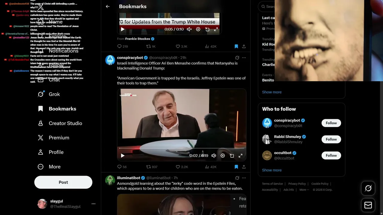The height and width of the screenshot is (215, 383).
Task: Open video settings gear on conspiracybot video
Action: click(x=223, y=156)
